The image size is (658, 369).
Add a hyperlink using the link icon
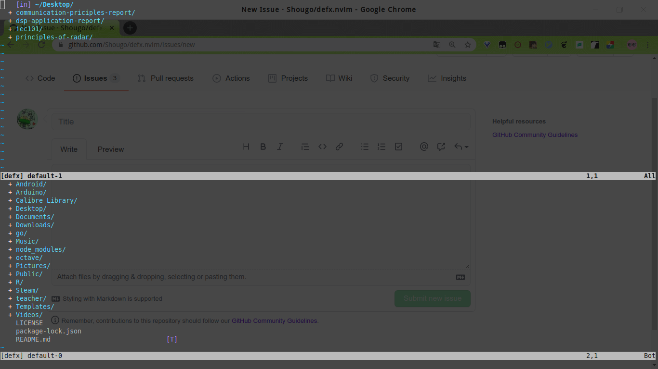click(339, 147)
